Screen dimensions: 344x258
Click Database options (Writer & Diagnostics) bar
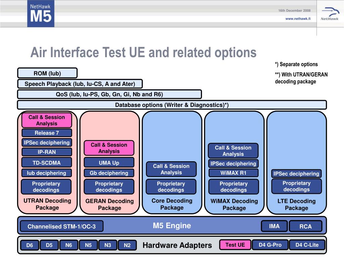coord(172,105)
